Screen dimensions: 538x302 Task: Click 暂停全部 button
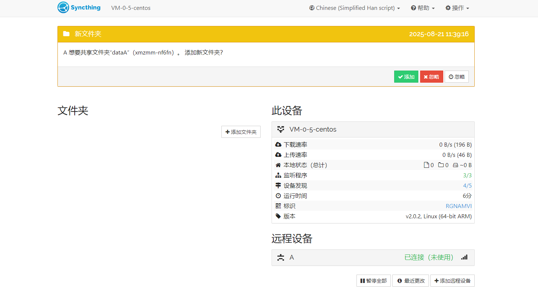tap(374, 281)
